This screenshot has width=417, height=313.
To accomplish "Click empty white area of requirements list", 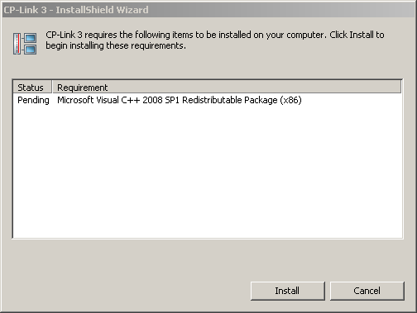I will click(208, 172).
